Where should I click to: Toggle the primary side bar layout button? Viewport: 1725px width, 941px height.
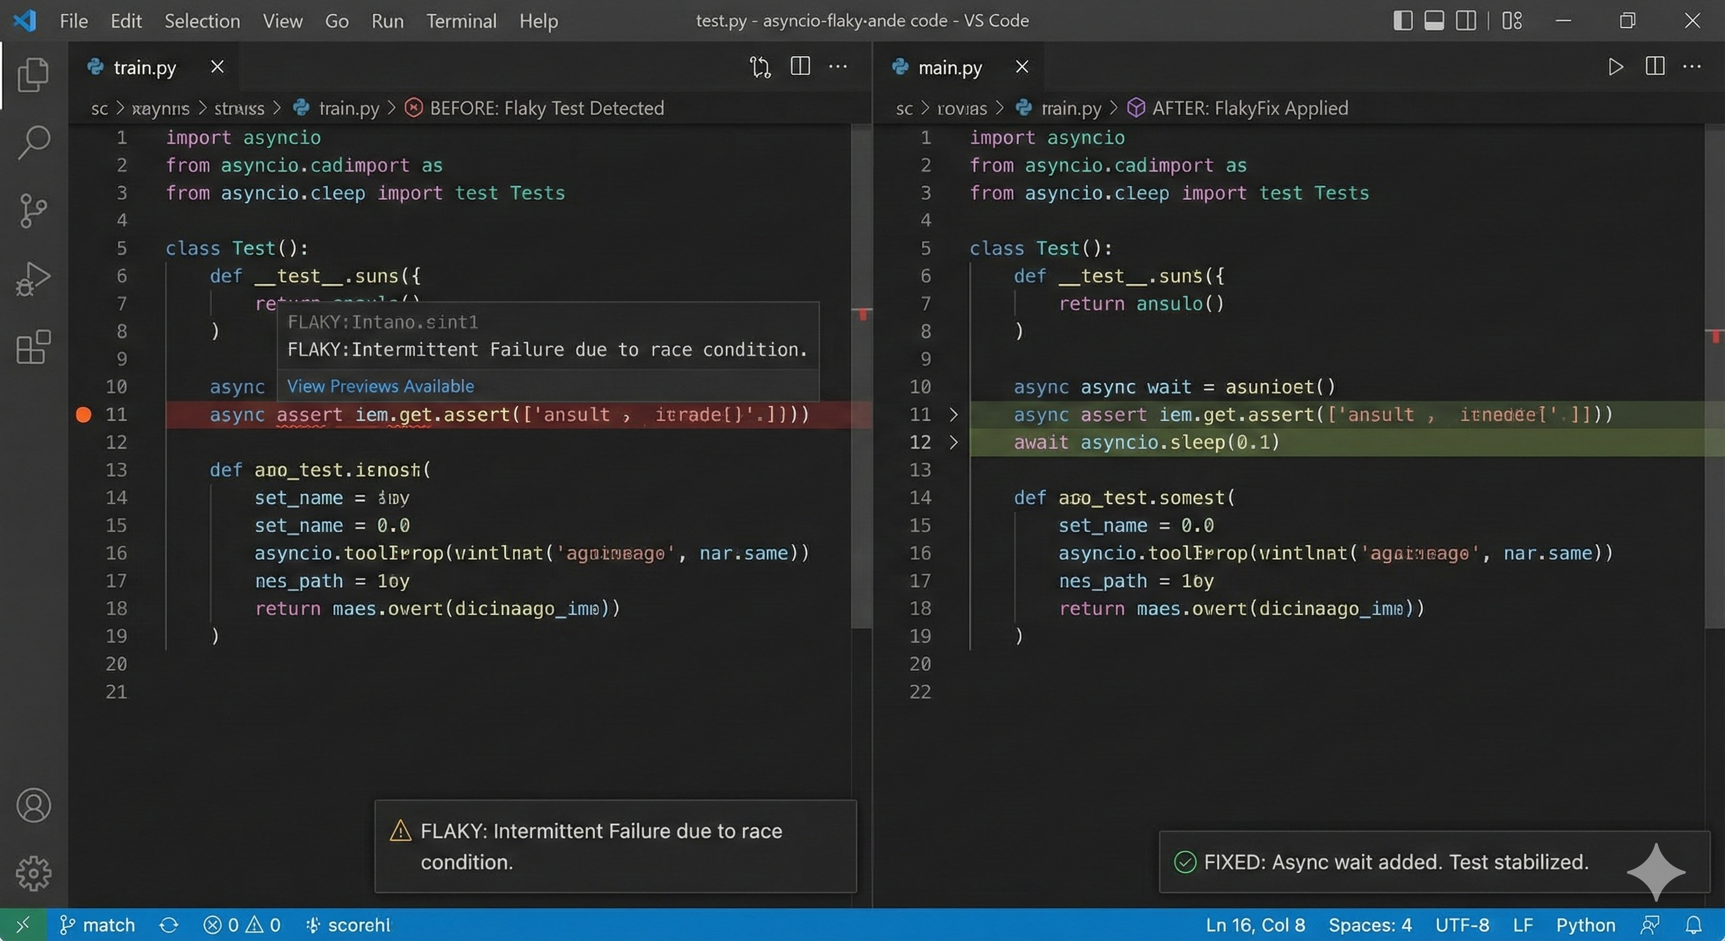coord(1402,21)
